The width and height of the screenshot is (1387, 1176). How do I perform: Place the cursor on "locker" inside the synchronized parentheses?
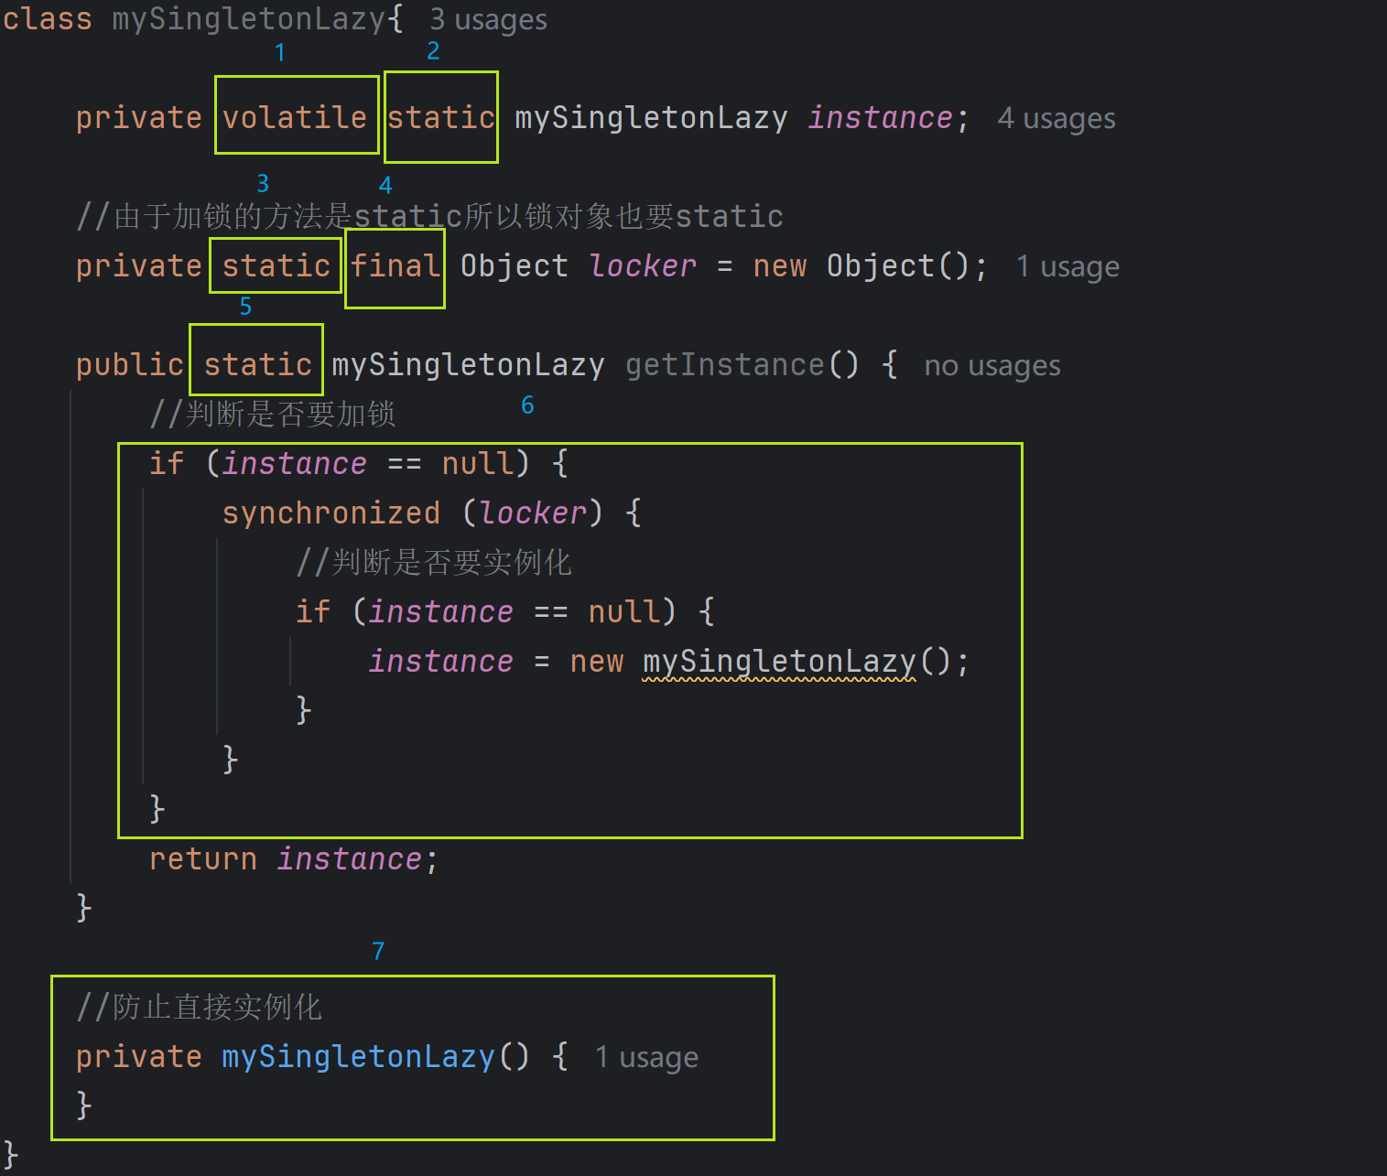click(x=533, y=512)
